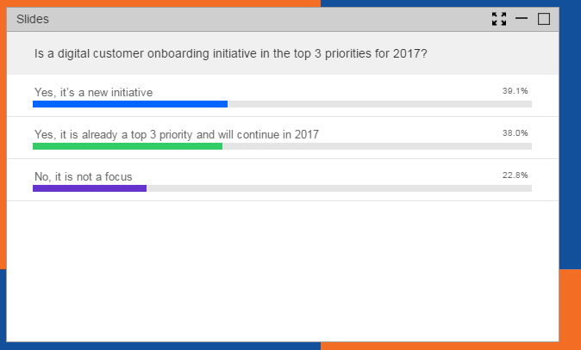Click the 22.8% result value

coord(515,175)
